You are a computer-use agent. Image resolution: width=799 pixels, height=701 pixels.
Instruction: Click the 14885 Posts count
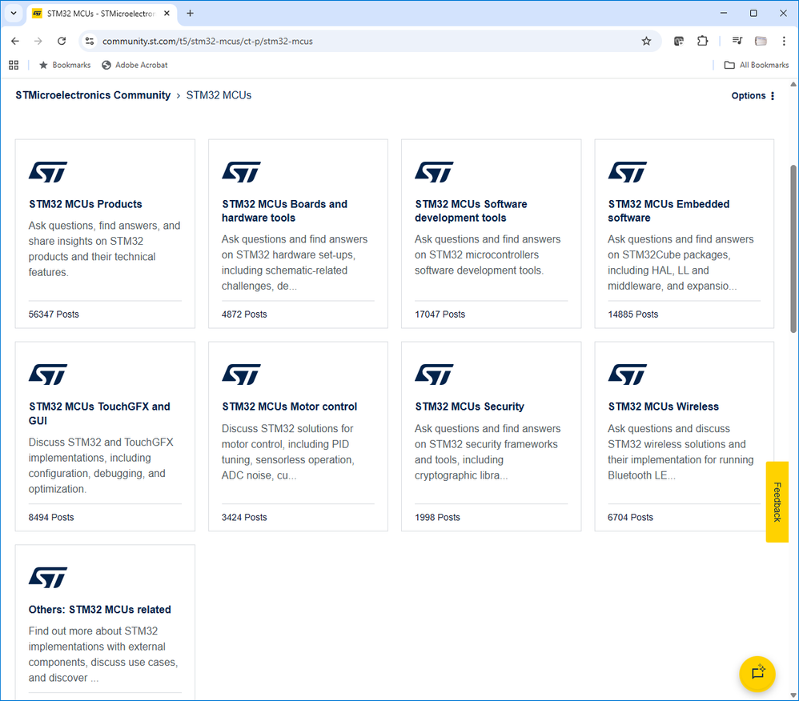tap(633, 314)
